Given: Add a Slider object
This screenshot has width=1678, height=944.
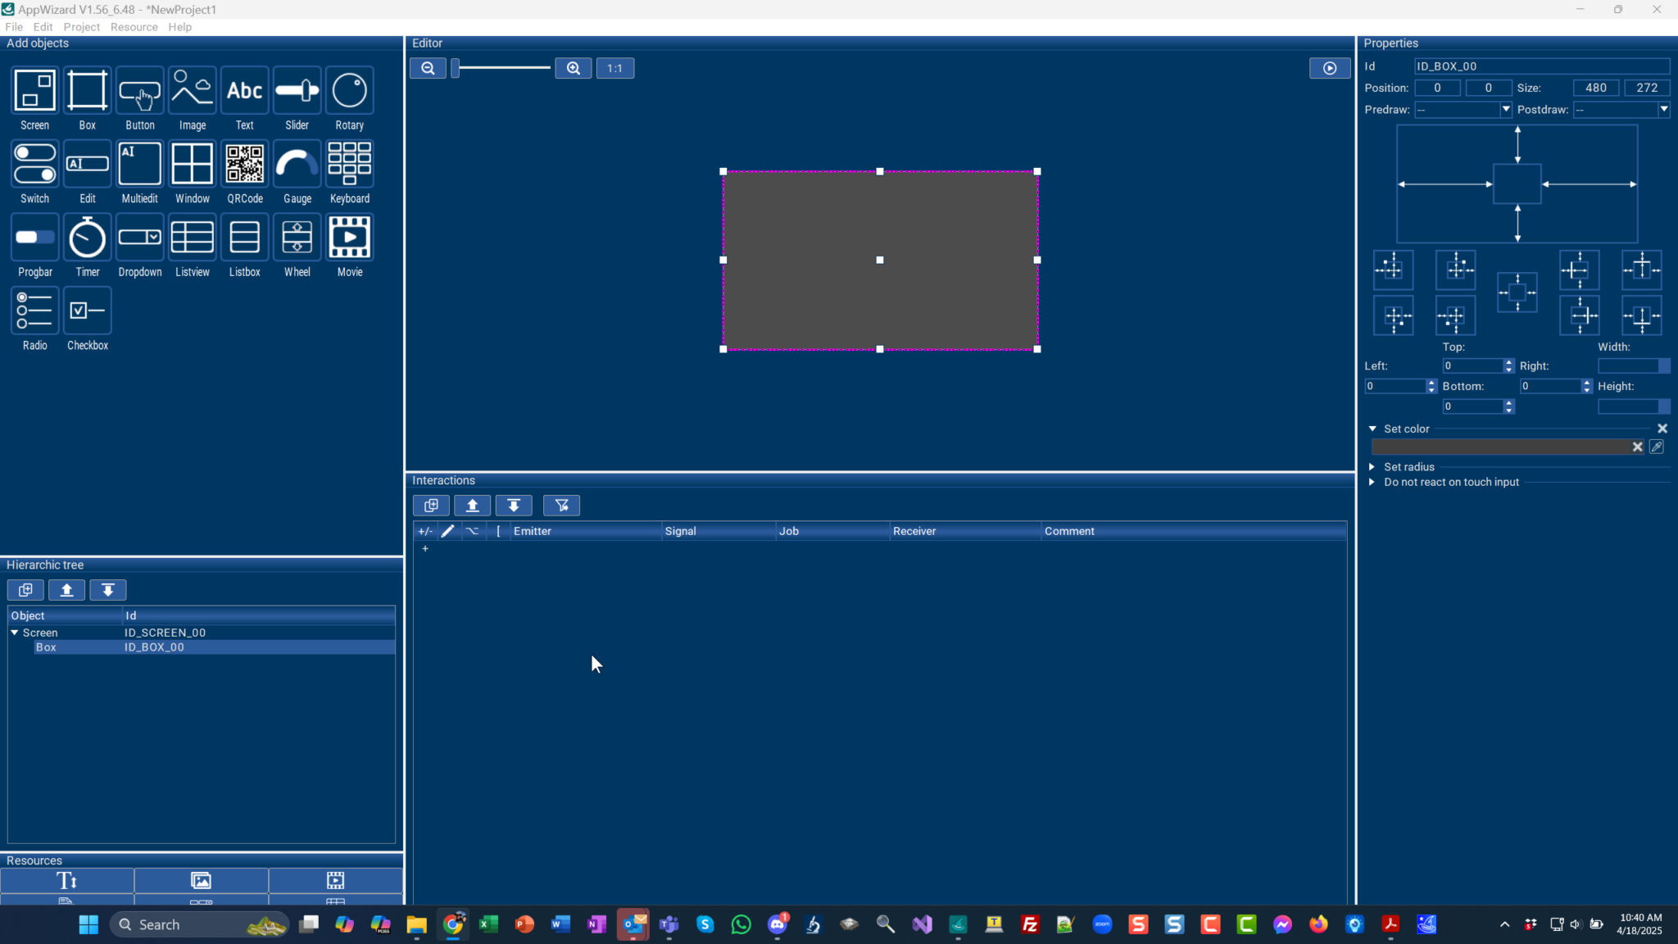Looking at the screenshot, I should 297,90.
